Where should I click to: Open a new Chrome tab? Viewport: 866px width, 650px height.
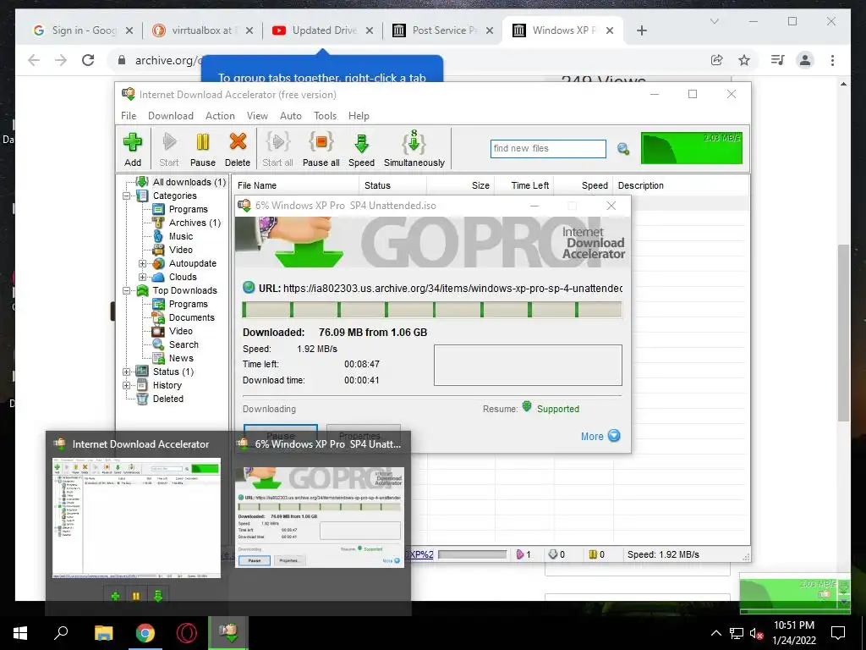[642, 30]
